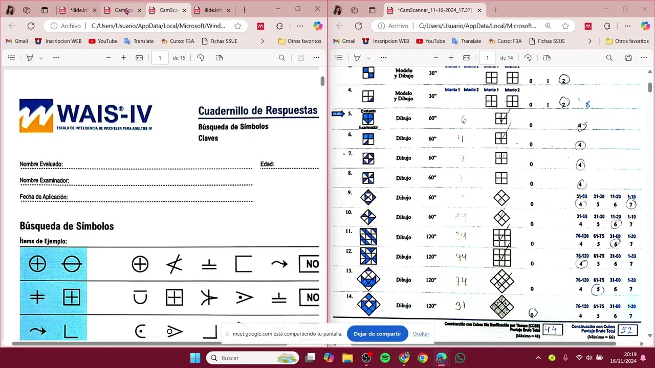Click vertical scrollbar thumb of left PDF
This screenshot has height=368, width=655.
[x=322, y=81]
